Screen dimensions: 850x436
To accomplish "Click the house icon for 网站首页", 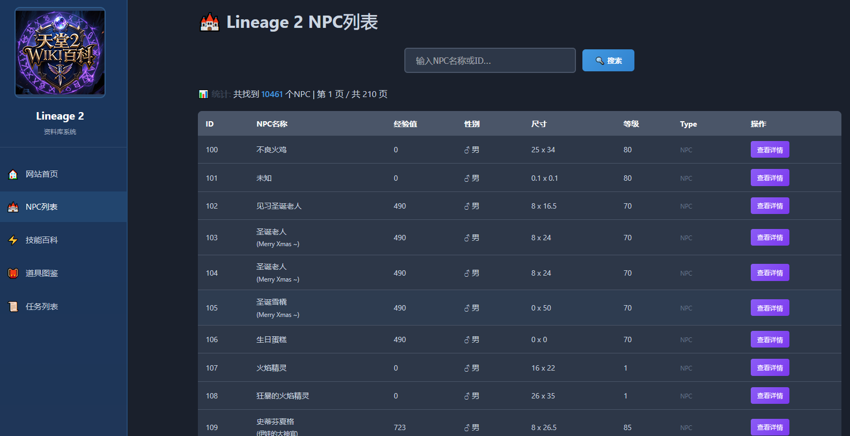I will coord(13,174).
